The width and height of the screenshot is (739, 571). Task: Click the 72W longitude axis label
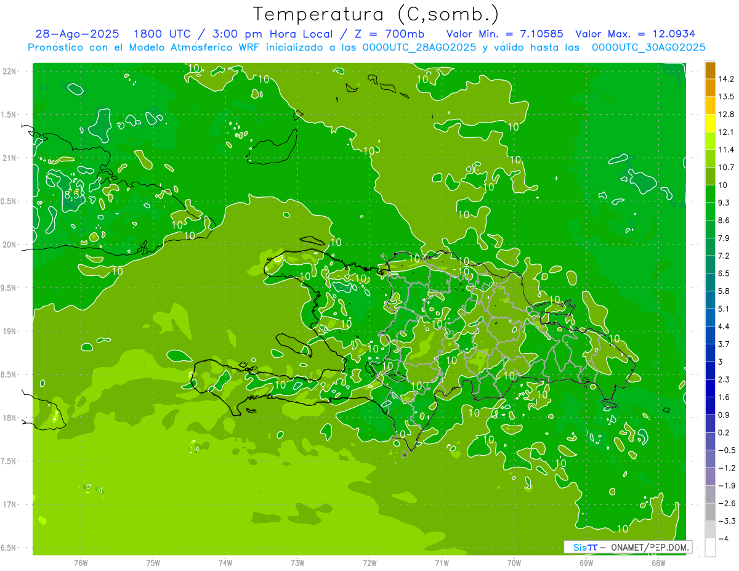(x=369, y=562)
